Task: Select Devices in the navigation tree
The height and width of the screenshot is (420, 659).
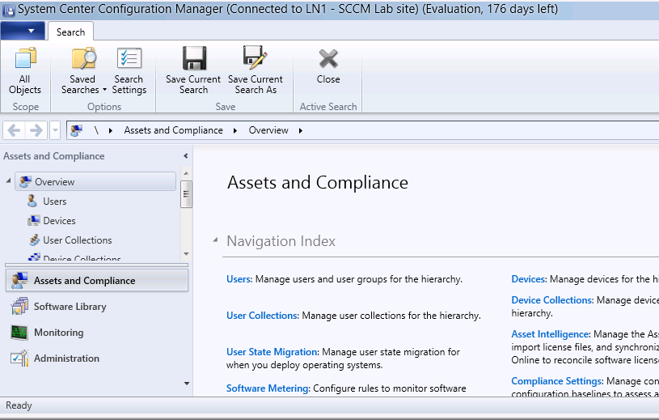Action: point(59,221)
